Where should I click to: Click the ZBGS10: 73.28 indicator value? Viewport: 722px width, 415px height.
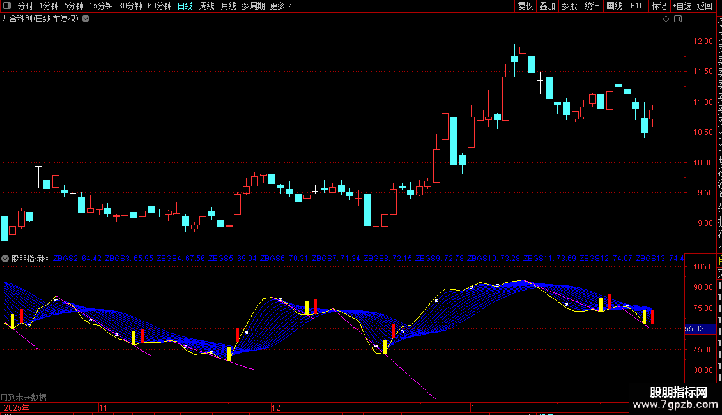click(x=493, y=259)
